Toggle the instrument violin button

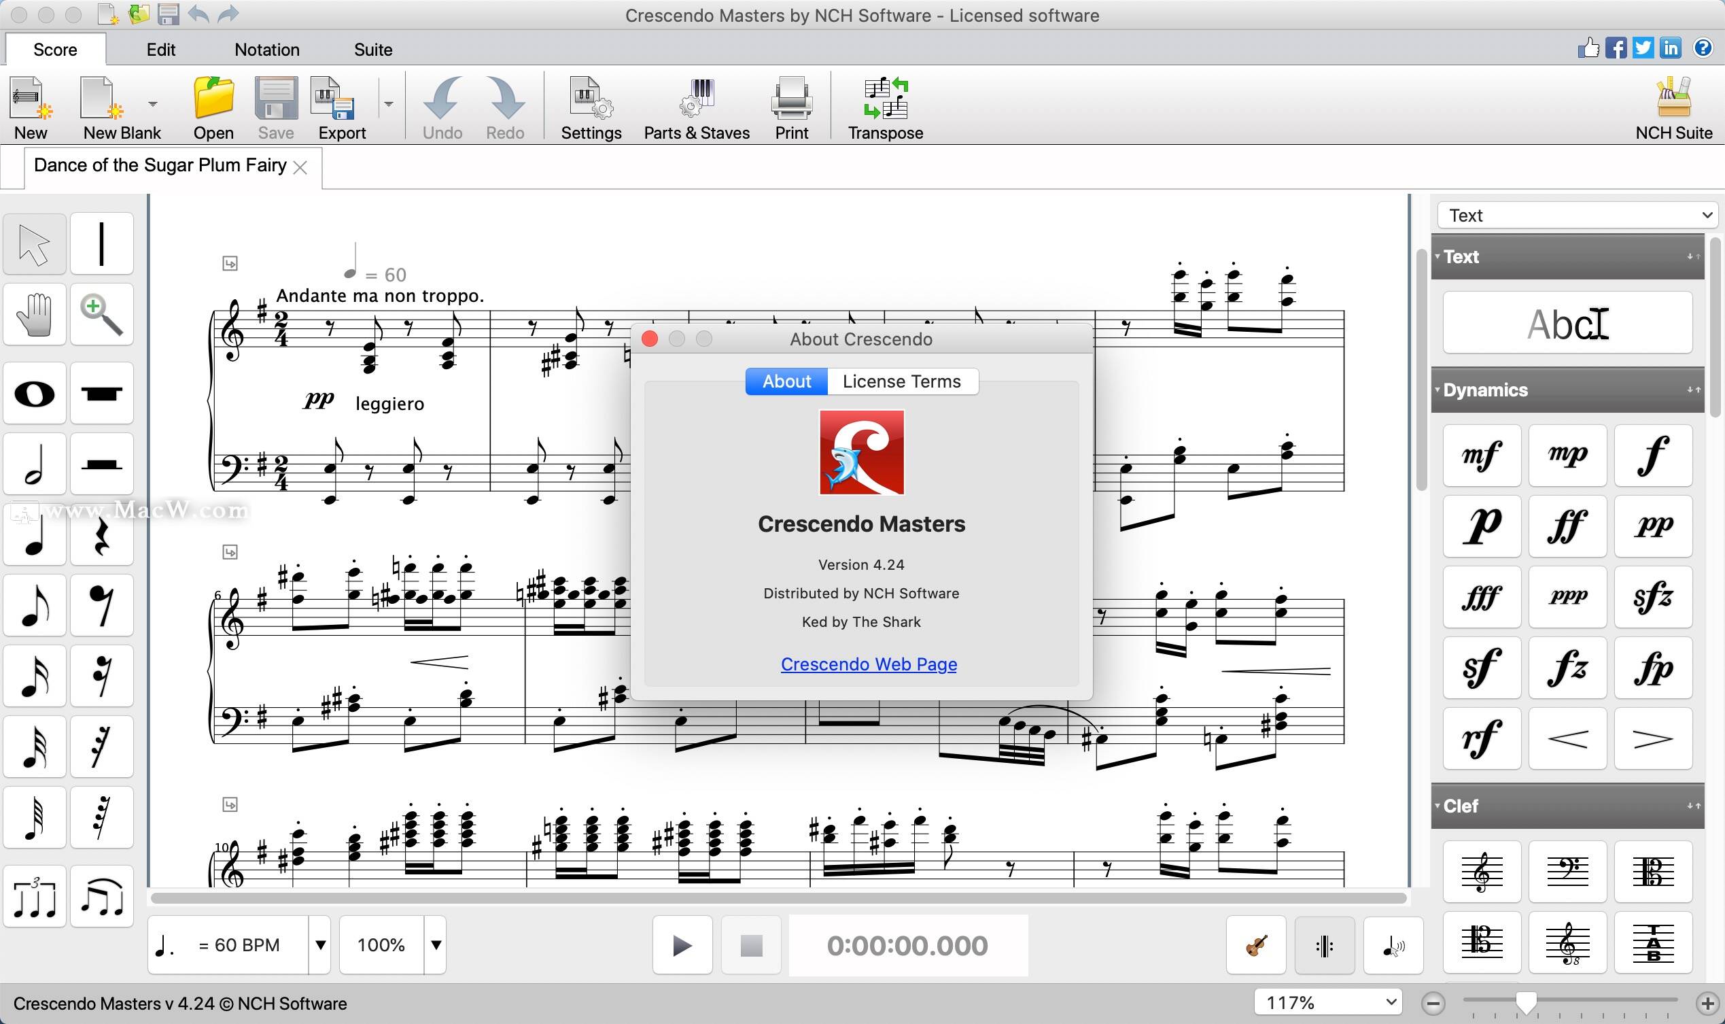(x=1256, y=945)
